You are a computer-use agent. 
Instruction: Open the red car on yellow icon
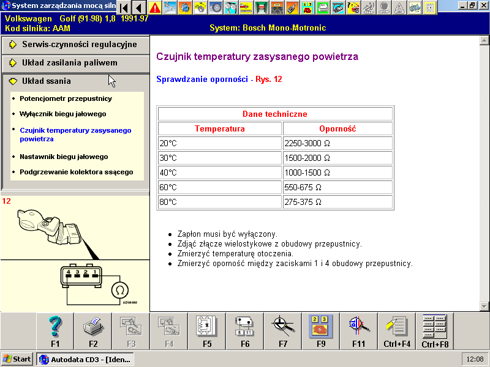click(246, 8)
